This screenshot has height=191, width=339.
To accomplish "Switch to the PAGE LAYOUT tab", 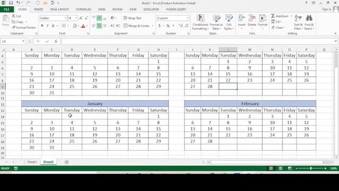I will [59, 10].
